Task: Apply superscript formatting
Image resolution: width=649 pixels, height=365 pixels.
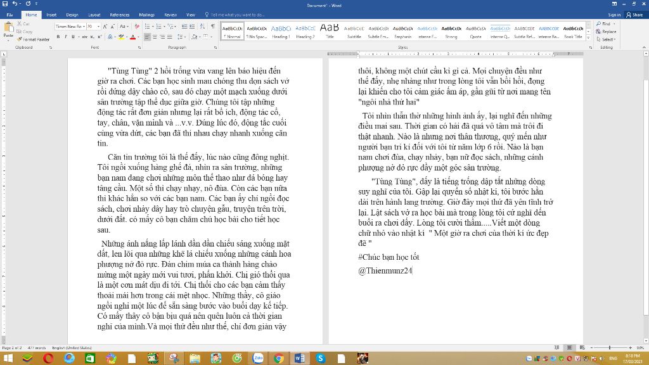Action: click(x=100, y=37)
